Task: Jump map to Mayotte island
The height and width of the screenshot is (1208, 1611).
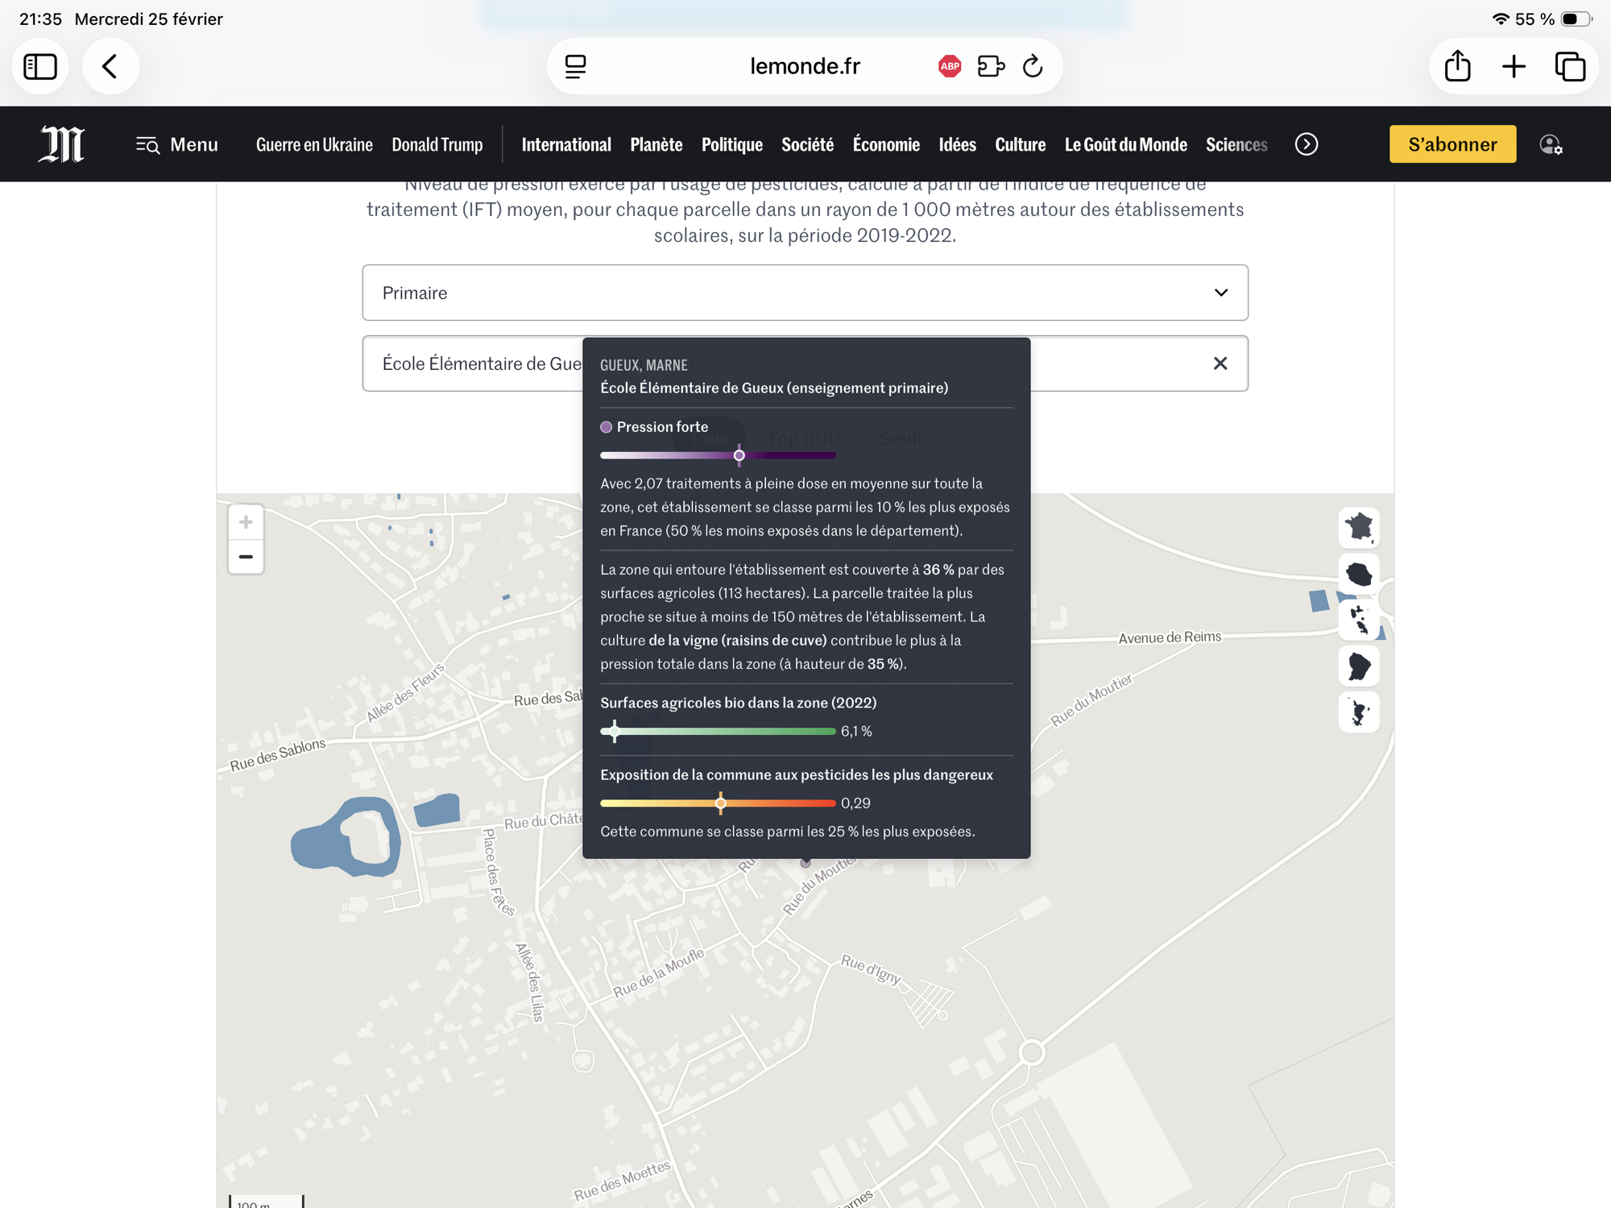Action: tap(1359, 712)
